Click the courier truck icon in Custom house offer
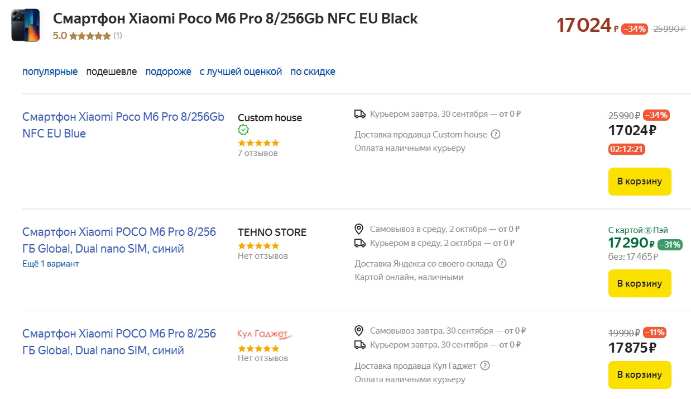Viewport: 691px width, 399px height. click(360, 114)
